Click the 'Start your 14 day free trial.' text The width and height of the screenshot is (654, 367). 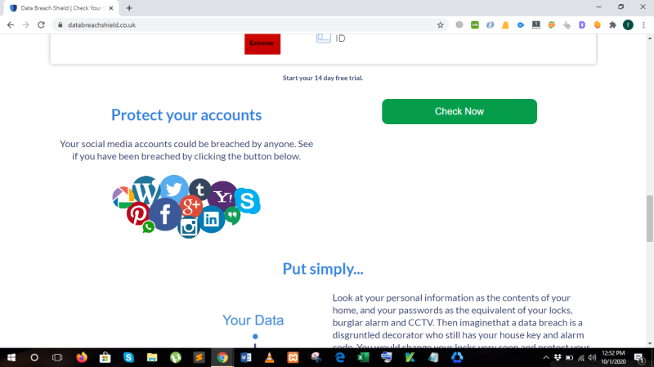[x=323, y=78]
